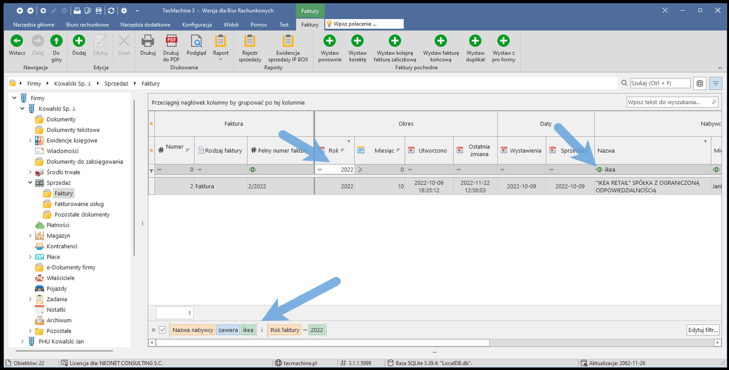
Task: Remove filter with the X button
Action: [x=154, y=330]
